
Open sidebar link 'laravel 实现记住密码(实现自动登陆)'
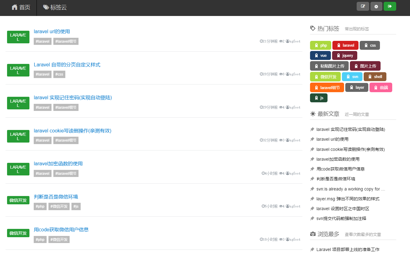[x=351, y=129]
